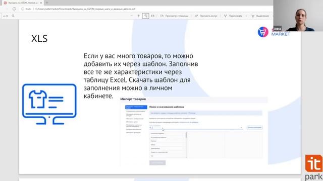Expand the draw tool options arrow
The height and width of the screenshot is (181, 323).
point(246,16)
